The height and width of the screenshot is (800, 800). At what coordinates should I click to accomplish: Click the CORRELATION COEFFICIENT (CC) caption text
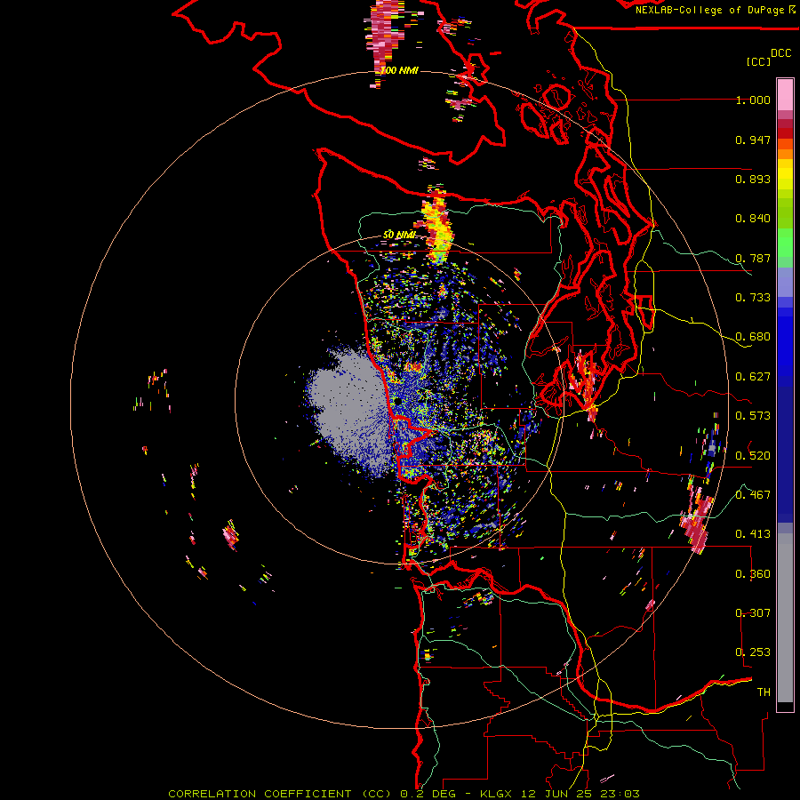(x=280, y=794)
